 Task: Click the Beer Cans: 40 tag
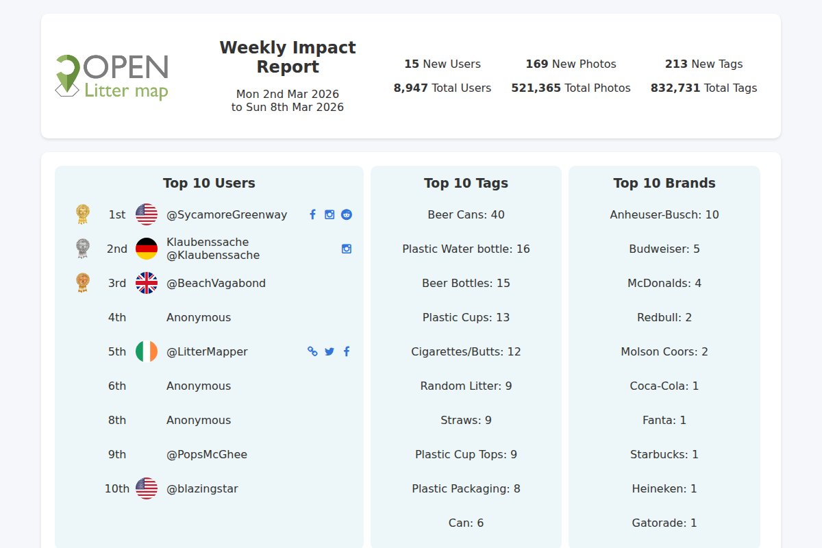coord(466,214)
